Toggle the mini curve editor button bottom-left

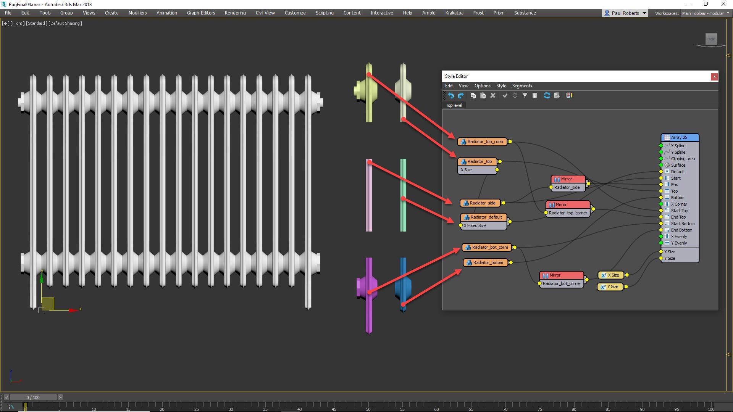tap(11, 407)
